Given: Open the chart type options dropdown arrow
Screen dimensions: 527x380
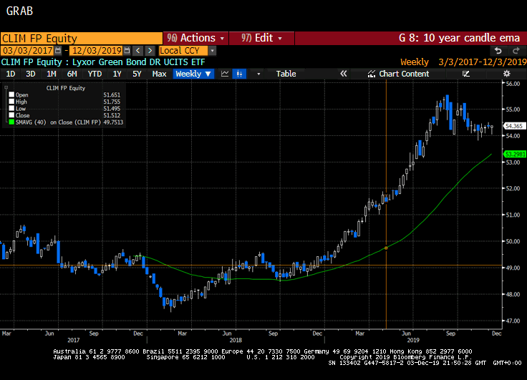Looking at the screenshot, I should pyautogui.click(x=258, y=74).
